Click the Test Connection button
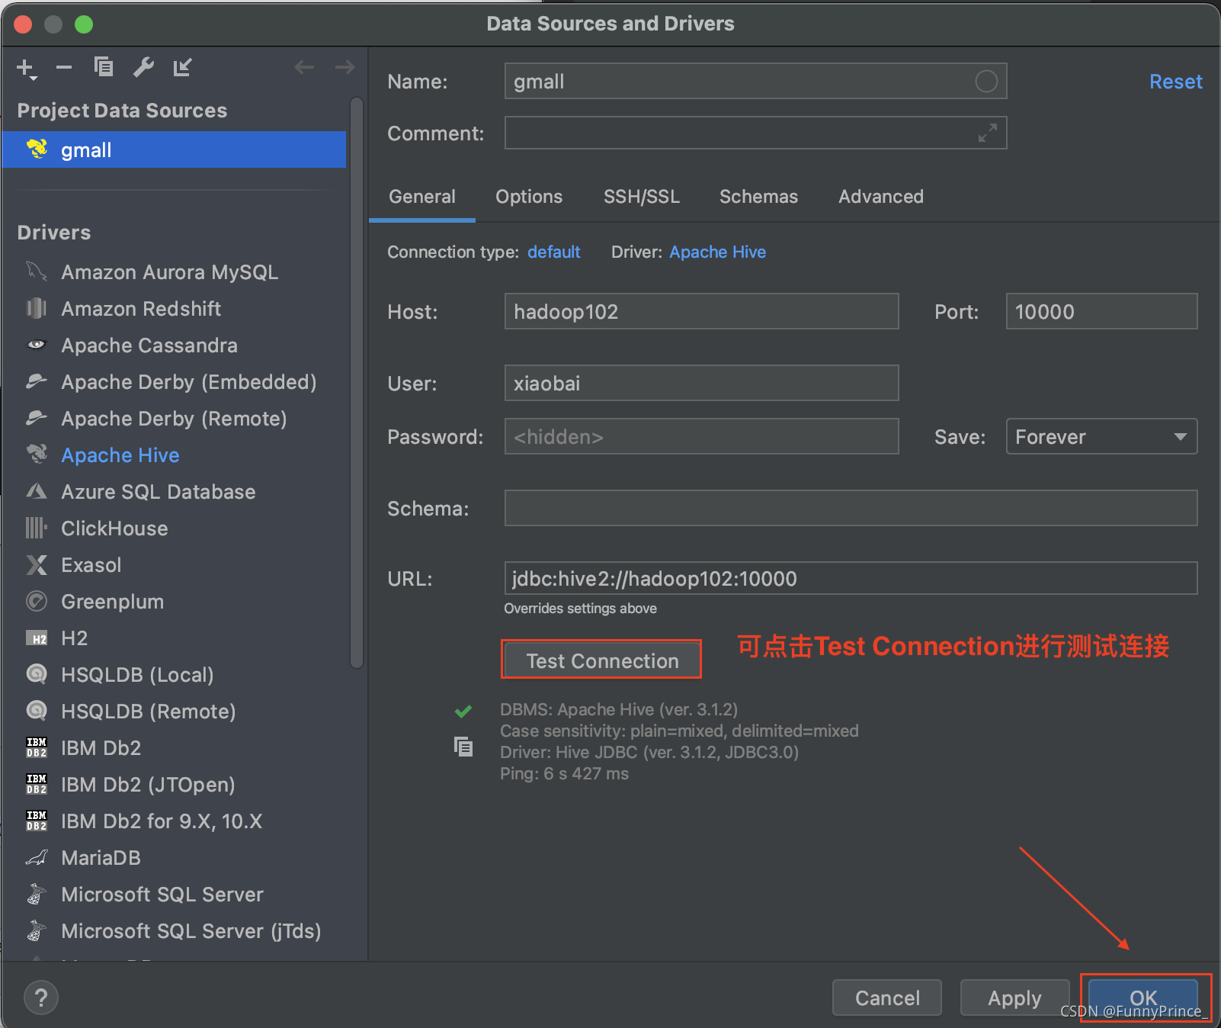 point(602,660)
